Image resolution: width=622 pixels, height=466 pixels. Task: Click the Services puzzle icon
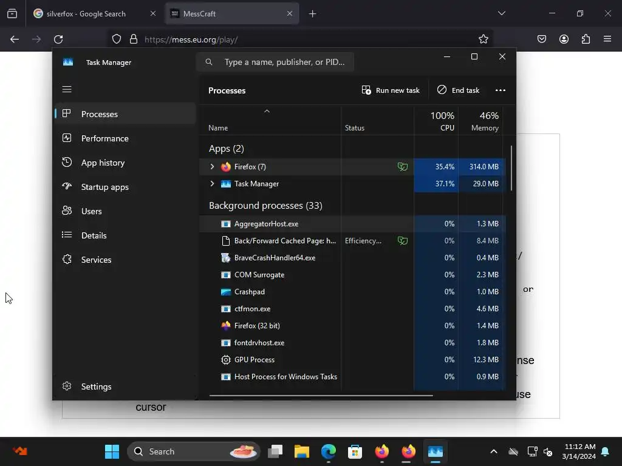67,259
